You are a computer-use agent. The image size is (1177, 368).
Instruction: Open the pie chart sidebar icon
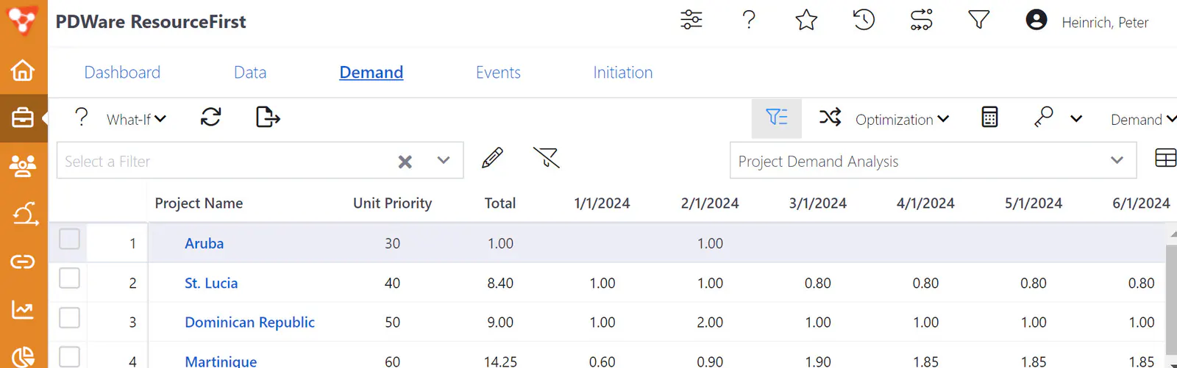click(x=23, y=357)
